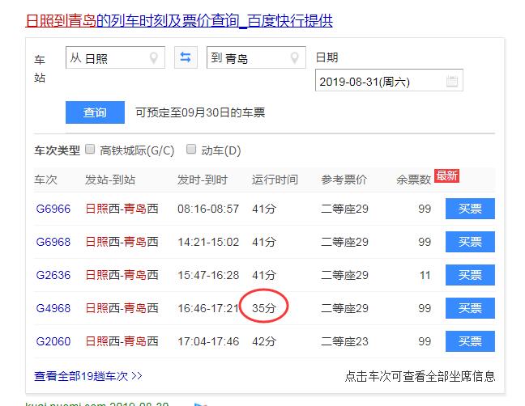Open train G2060 details link
The height and width of the screenshot is (406, 525).
[53, 341]
